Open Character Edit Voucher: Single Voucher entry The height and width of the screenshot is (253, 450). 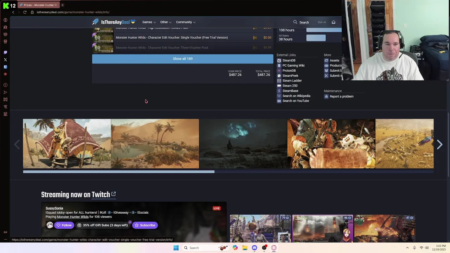coord(172,38)
